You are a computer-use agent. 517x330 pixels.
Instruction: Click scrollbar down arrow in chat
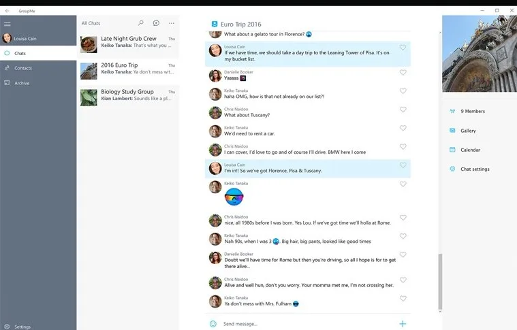click(x=440, y=311)
